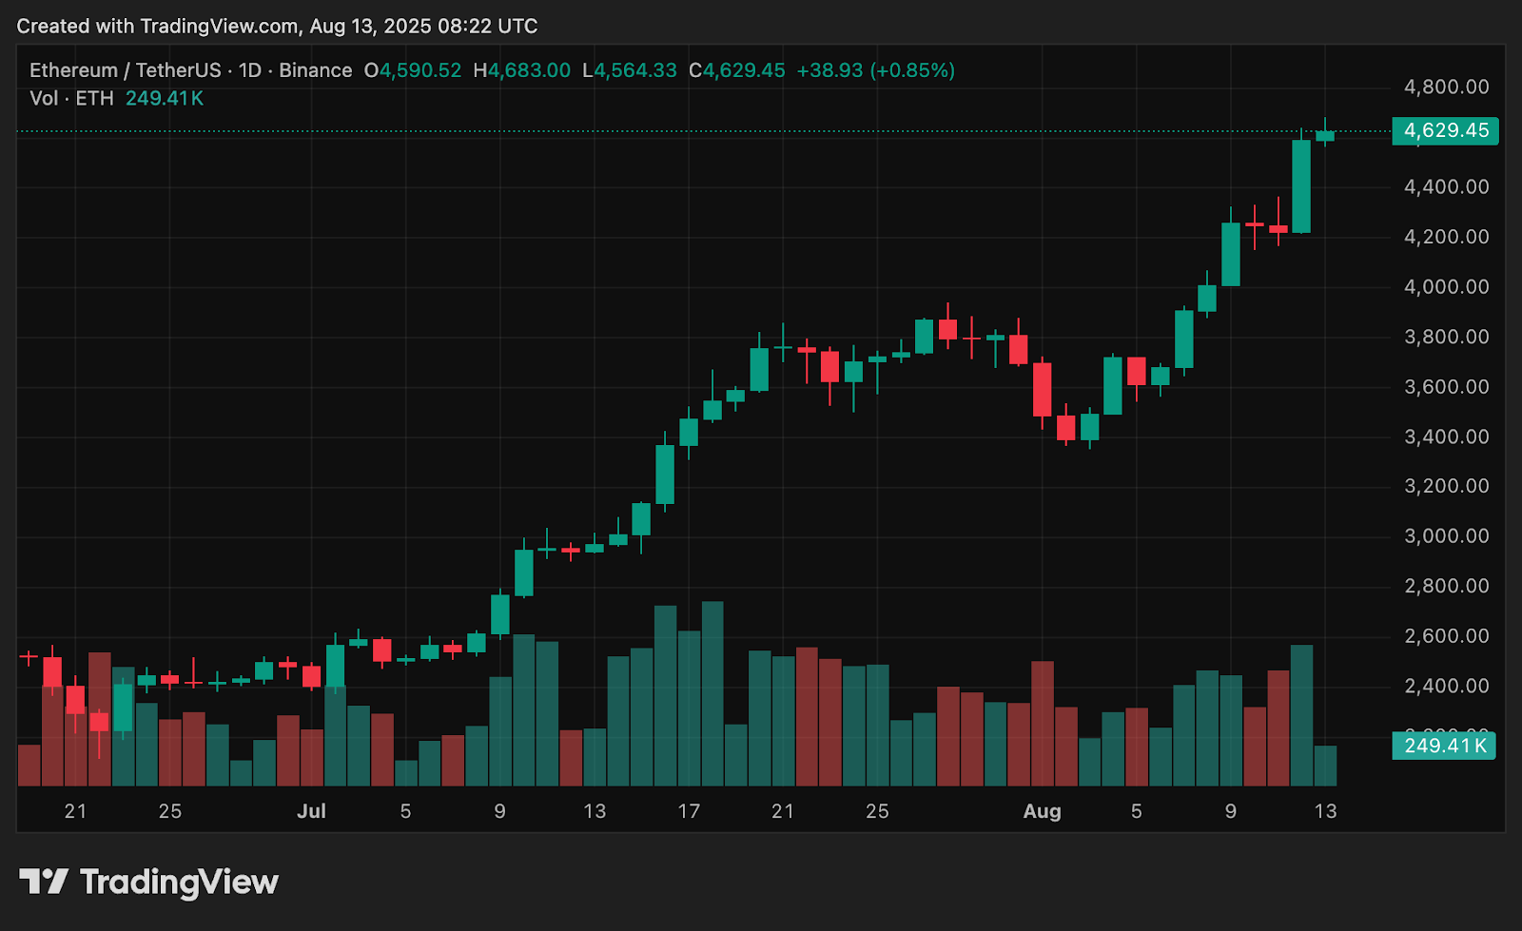Click the 3,000.00 price axis label
This screenshot has height=931, width=1522.
pyautogui.click(x=1446, y=536)
